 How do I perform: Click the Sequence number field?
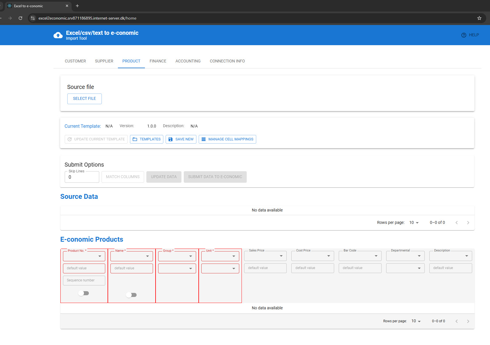click(84, 281)
